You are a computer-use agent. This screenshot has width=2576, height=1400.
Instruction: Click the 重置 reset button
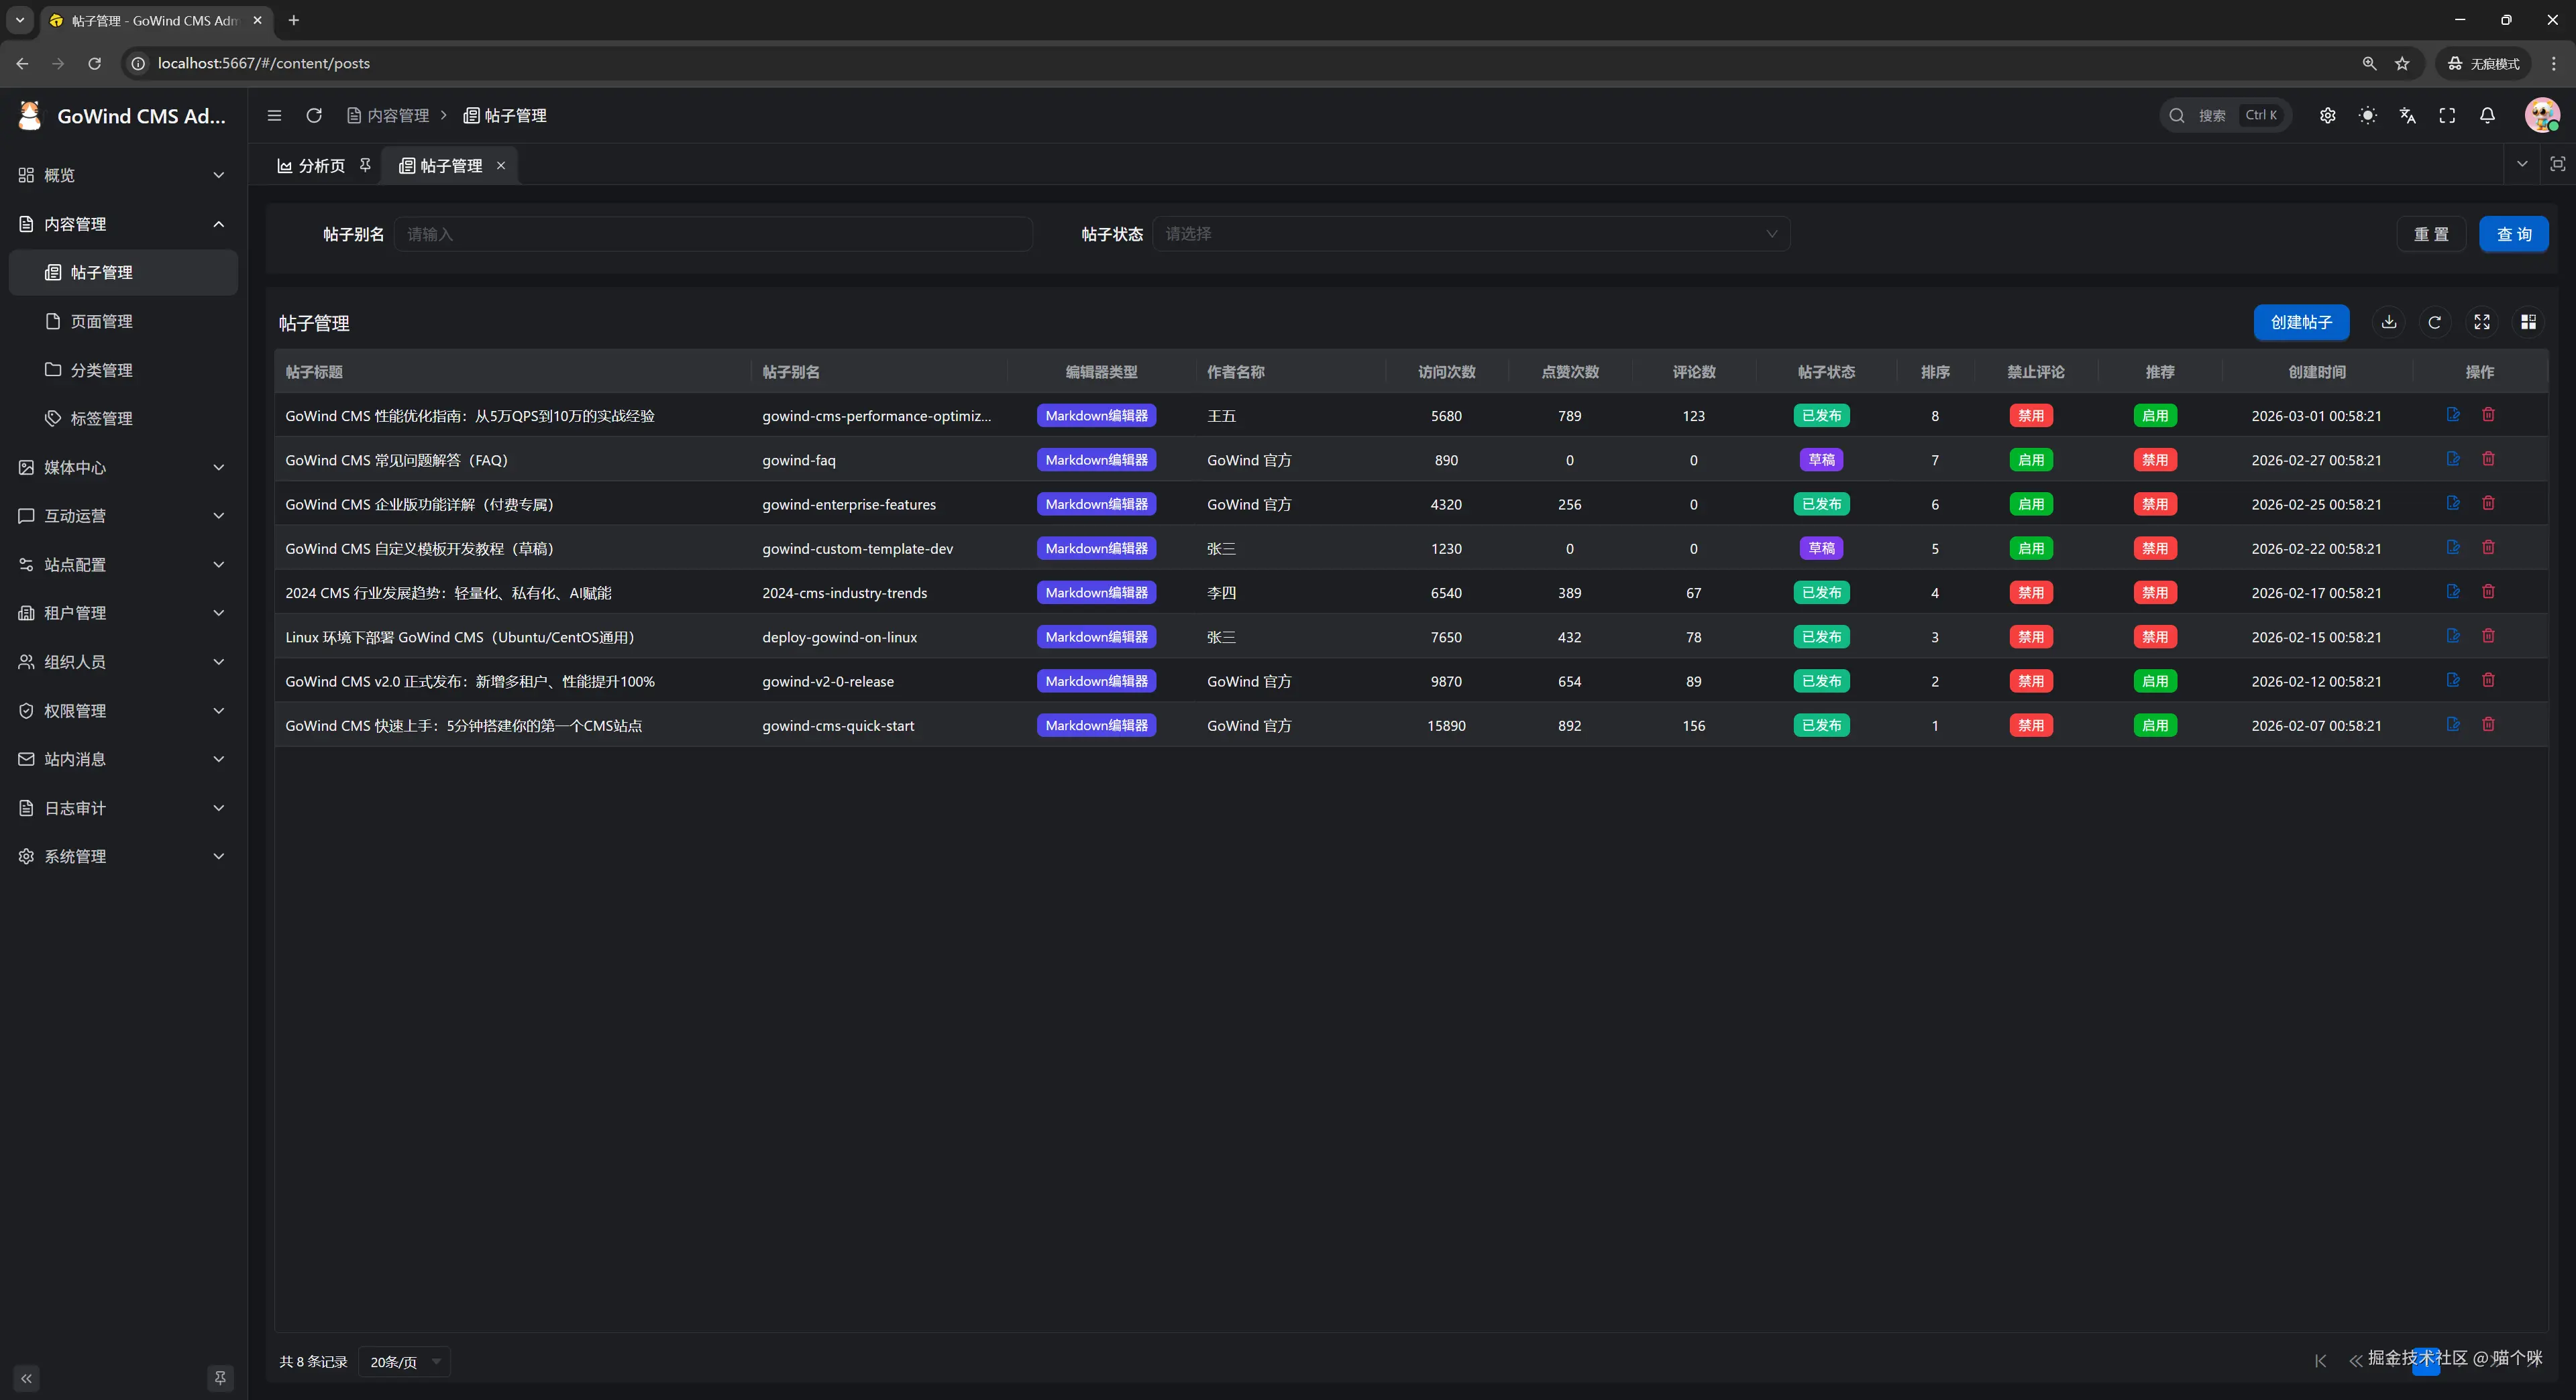2431,234
